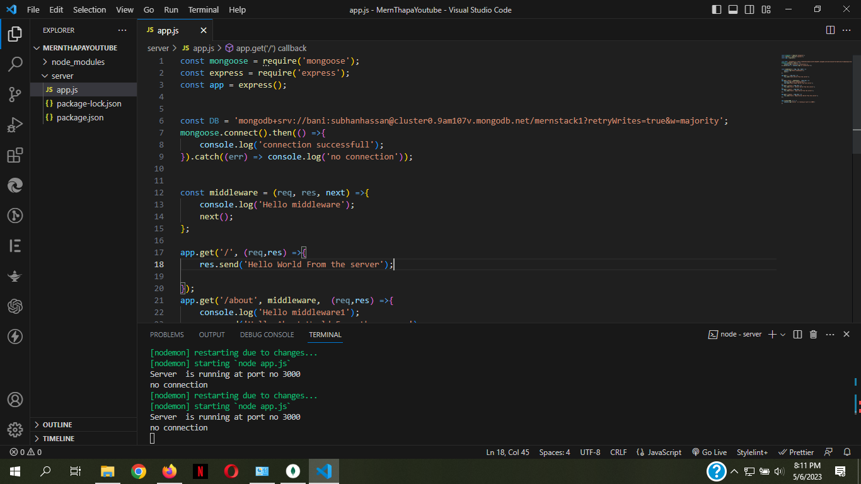Open Run and Debug view
Viewport: 861px width, 484px height.
pyautogui.click(x=15, y=125)
